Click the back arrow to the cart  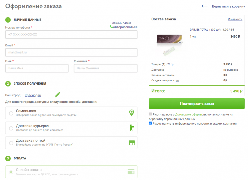pos(205,6)
